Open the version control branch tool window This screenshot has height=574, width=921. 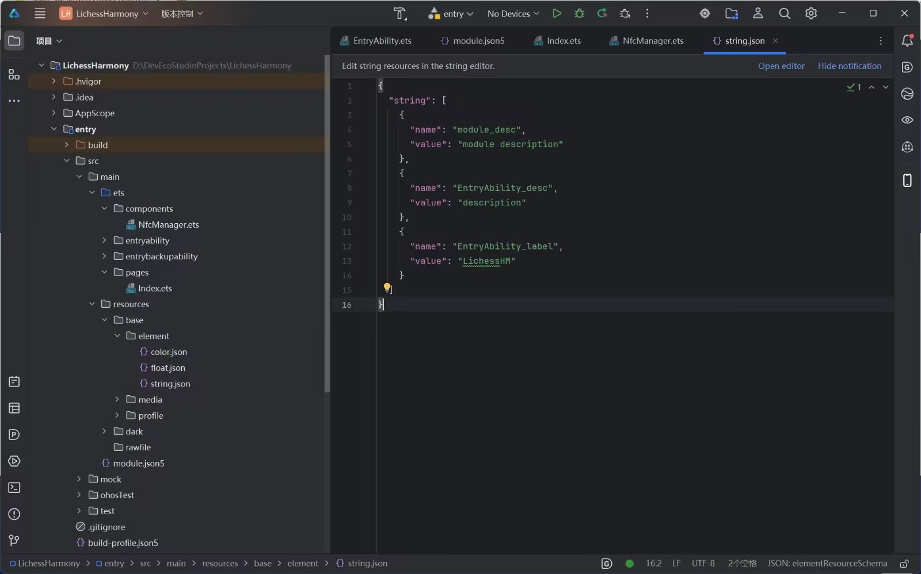click(x=14, y=540)
